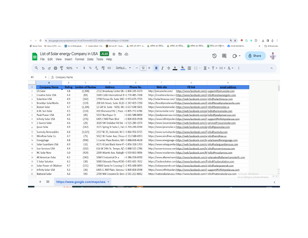Open the Format menu

pos(80,59)
